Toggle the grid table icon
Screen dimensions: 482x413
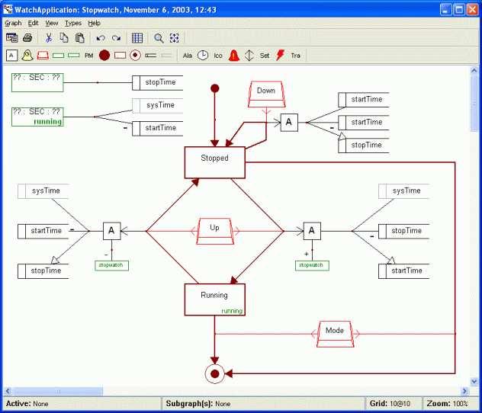click(x=137, y=38)
